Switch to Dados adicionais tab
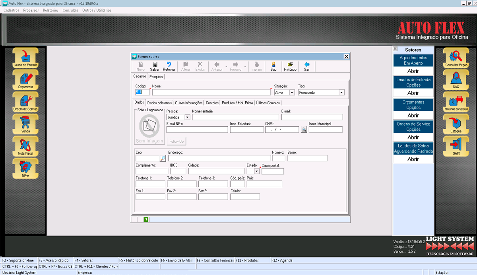Screen dimensions: 477x275 point(159,103)
